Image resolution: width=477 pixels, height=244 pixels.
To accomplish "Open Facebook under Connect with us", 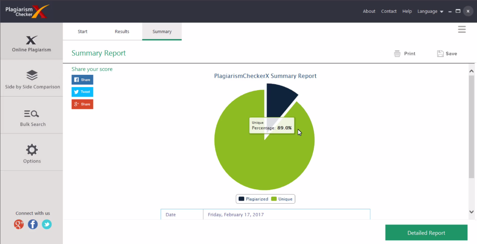I will [33, 224].
